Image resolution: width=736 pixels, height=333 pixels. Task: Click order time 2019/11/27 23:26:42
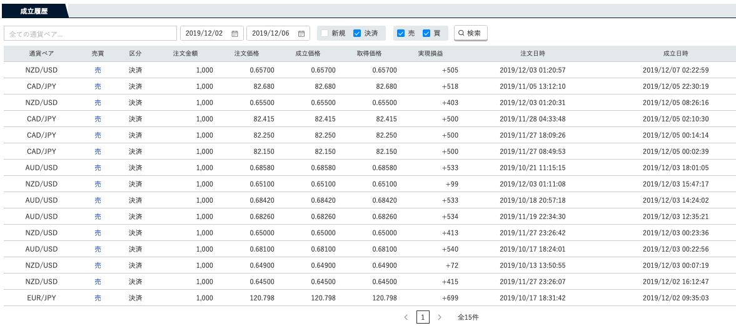tap(533, 233)
